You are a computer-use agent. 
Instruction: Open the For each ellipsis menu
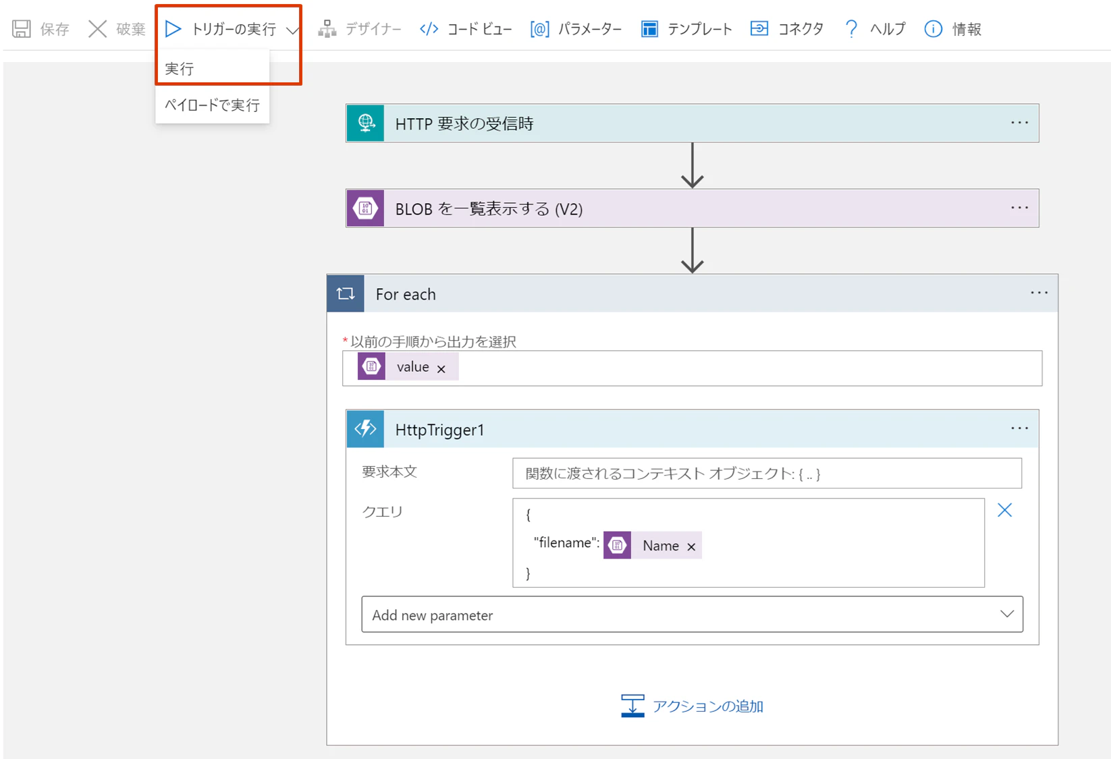[x=1039, y=293]
